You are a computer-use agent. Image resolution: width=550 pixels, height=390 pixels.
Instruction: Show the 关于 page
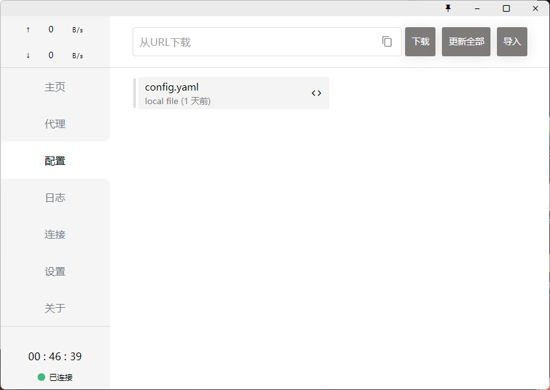coord(55,309)
